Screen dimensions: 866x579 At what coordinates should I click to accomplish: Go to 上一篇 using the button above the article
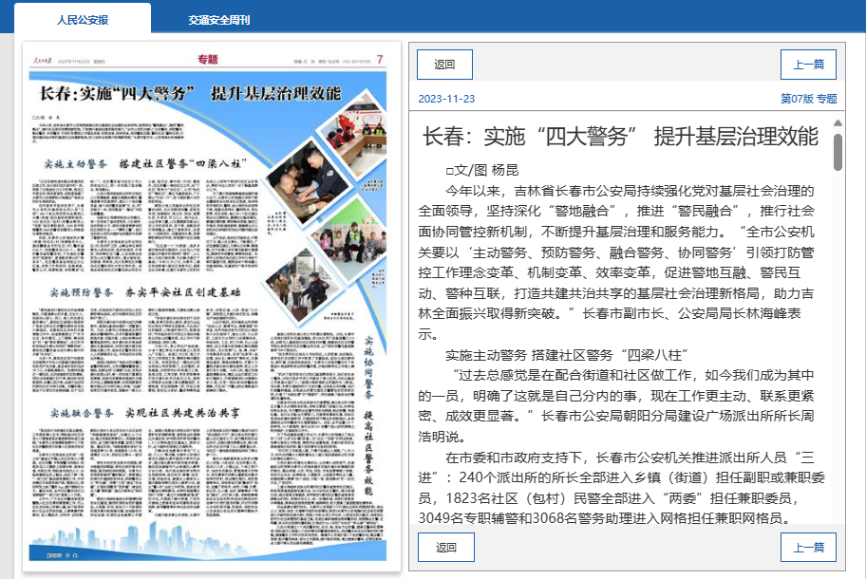[x=808, y=65]
